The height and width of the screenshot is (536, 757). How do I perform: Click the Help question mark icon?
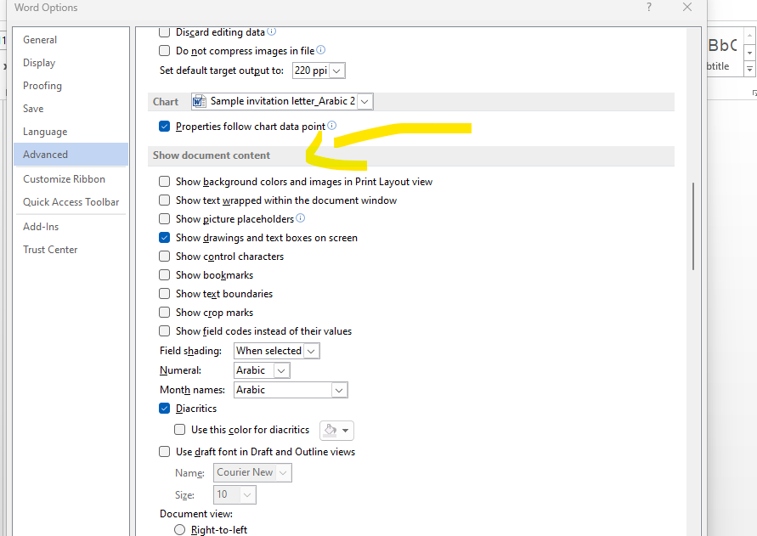click(x=649, y=8)
